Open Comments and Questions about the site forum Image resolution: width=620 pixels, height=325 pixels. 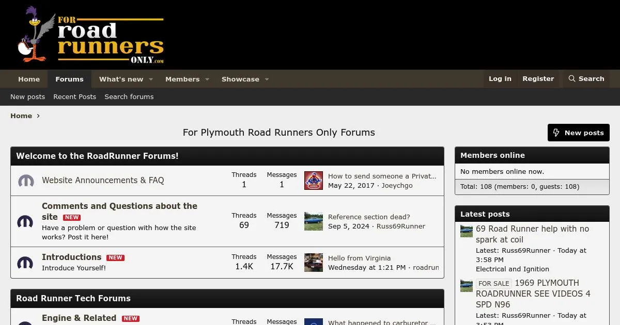point(119,212)
